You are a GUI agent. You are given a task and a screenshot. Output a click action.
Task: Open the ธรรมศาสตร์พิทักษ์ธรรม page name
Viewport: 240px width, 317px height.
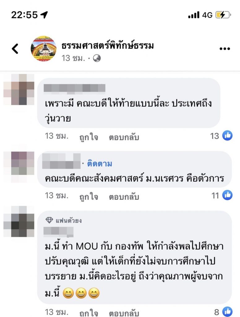coord(108,46)
